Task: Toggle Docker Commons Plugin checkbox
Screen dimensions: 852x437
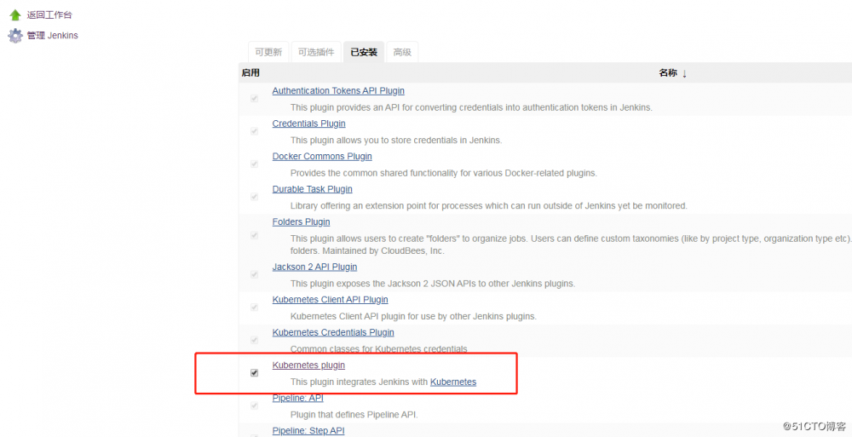Action: [x=254, y=164]
